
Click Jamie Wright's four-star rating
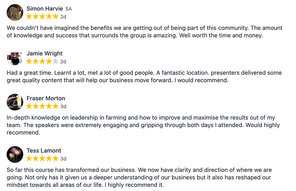[x=42, y=61]
